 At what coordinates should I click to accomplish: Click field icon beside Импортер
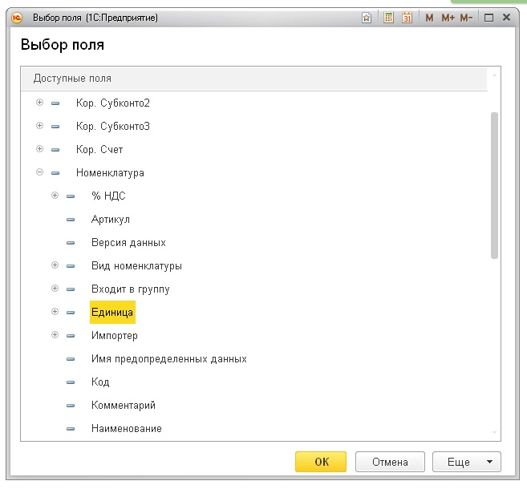click(x=71, y=336)
